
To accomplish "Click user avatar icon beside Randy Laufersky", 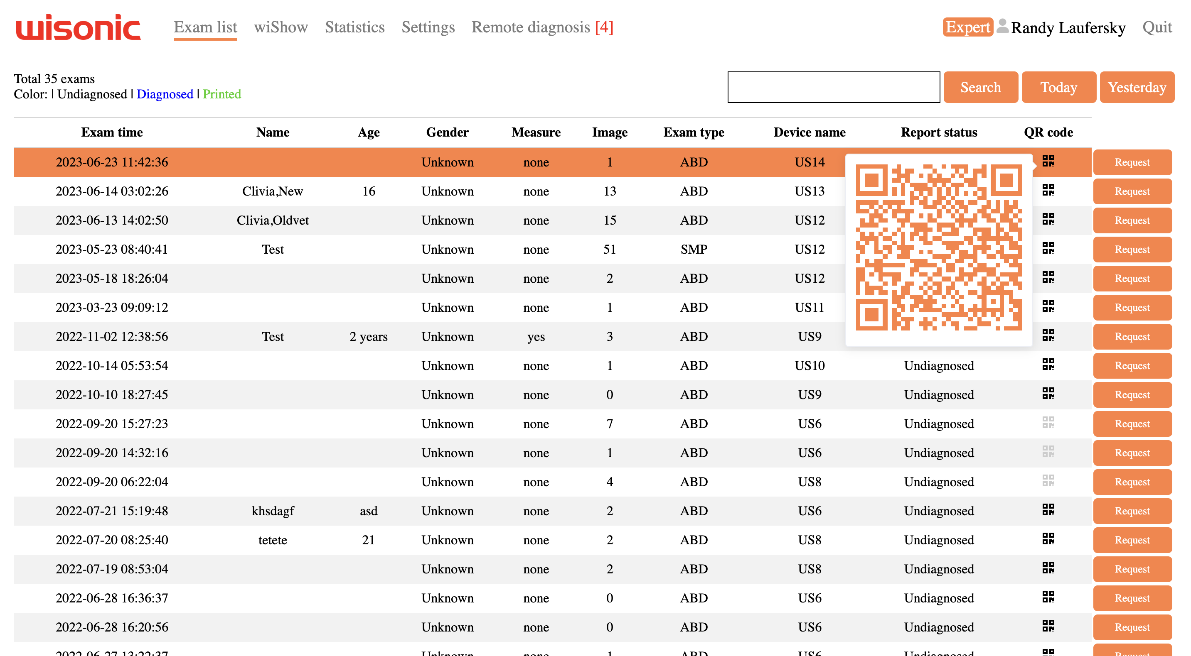I will pos(1002,26).
